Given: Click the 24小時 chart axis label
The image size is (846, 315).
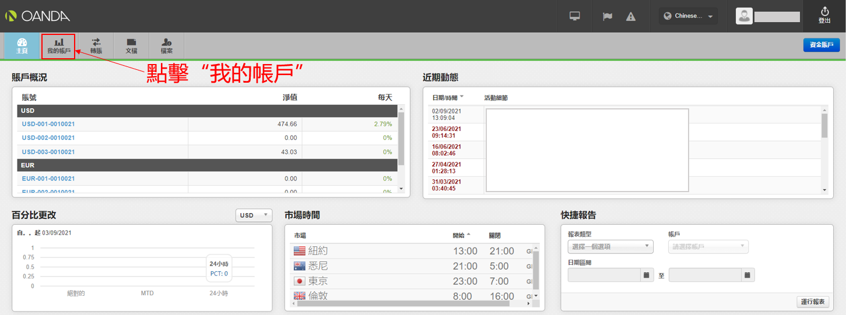Looking at the screenshot, I should pos(219,293).
